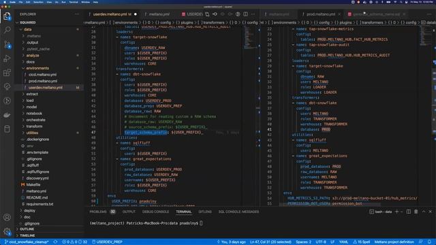The height and width of the screenshot is (245, 436).
Task: Open the Run and Debug view
Action: 7,59
